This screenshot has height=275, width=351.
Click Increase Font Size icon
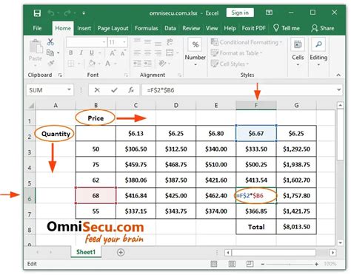pyautogui.click(x=113, y=53)
